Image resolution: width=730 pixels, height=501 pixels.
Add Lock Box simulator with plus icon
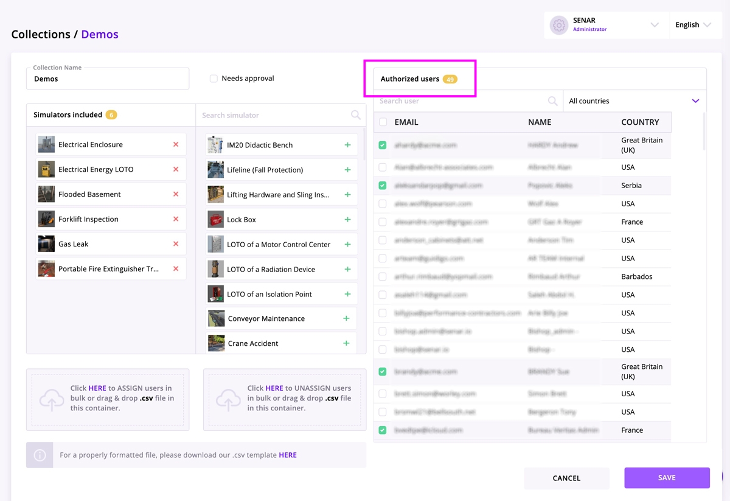pos(347,220)
